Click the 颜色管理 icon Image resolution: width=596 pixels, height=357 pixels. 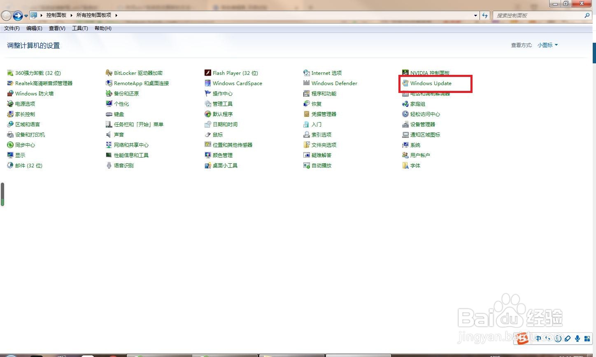pyautogui.click(x=208, y=155)
